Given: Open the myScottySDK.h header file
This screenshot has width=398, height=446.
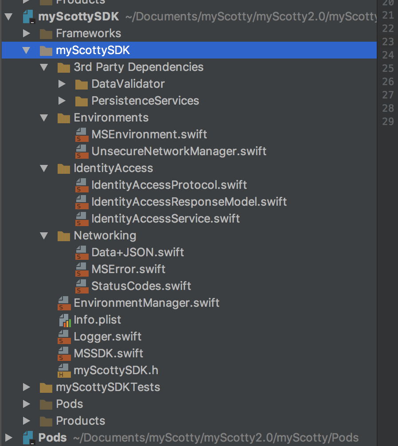Looking at the screenshot, I should point(116,370).
